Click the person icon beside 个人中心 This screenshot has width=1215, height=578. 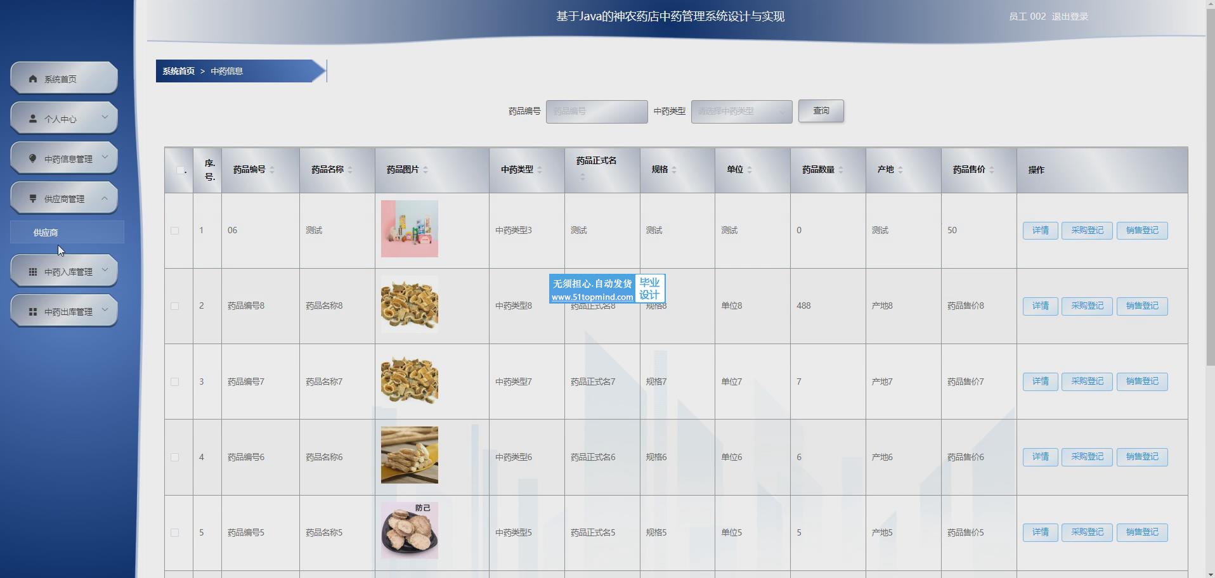tap(33, 119)
